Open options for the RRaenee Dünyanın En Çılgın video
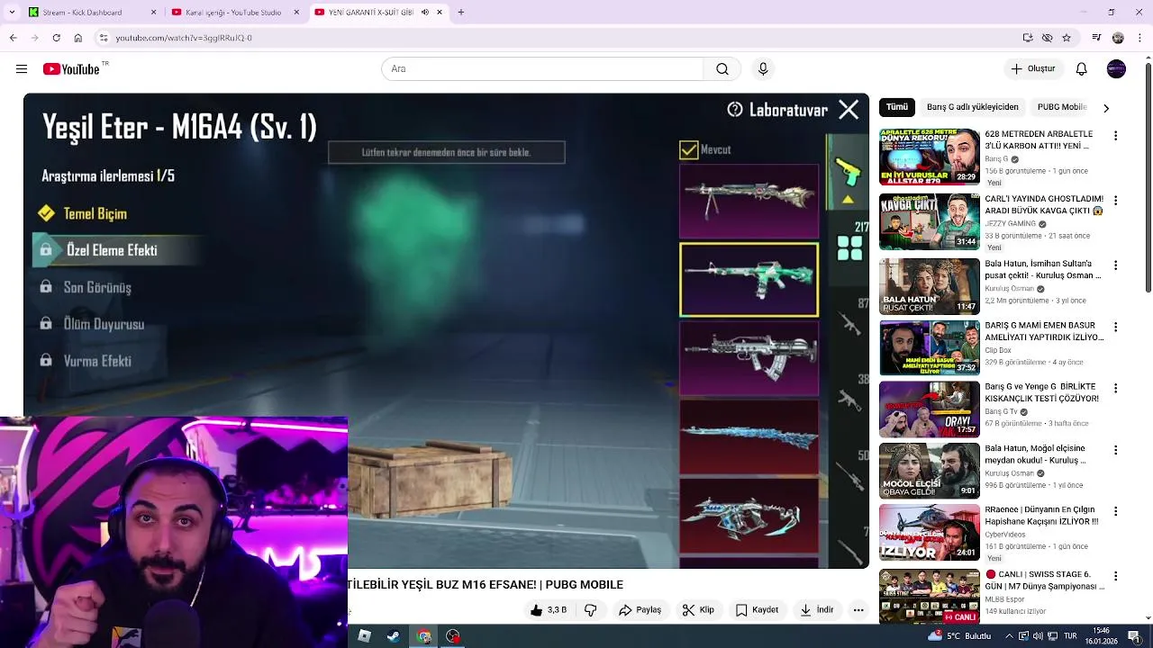This screenshot has height=648, width=1153. (1116, 511)
